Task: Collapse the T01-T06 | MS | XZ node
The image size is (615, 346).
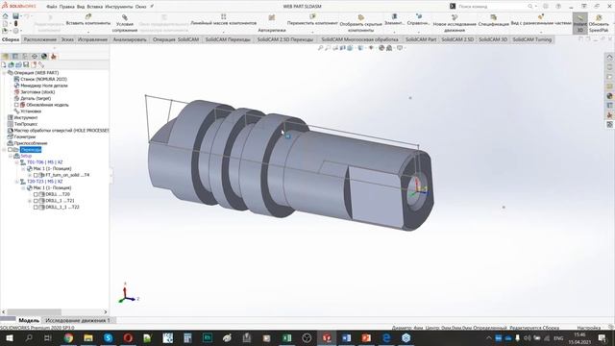Action: [x=17, y=162]
